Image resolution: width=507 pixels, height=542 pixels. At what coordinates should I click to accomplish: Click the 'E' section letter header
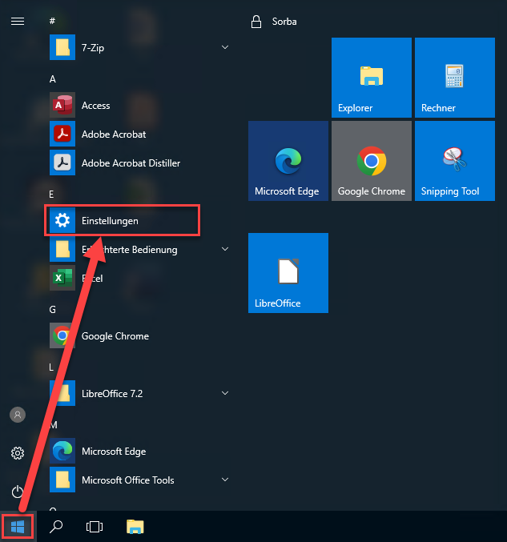(51, 195)
